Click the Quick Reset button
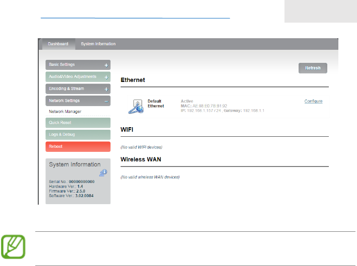The image size is (357, 266). click(x=78, y=123)
